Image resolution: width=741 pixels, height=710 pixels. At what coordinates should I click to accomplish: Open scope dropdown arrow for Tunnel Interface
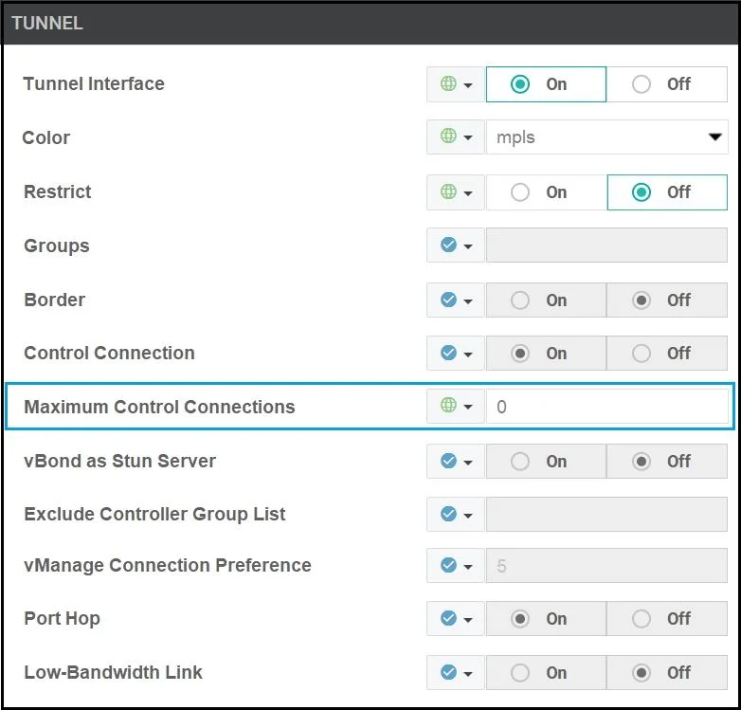tap(468, 85)
